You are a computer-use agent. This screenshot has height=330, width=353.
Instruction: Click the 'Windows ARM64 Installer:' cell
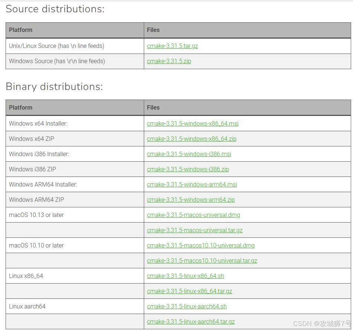[x=75, y=185]
